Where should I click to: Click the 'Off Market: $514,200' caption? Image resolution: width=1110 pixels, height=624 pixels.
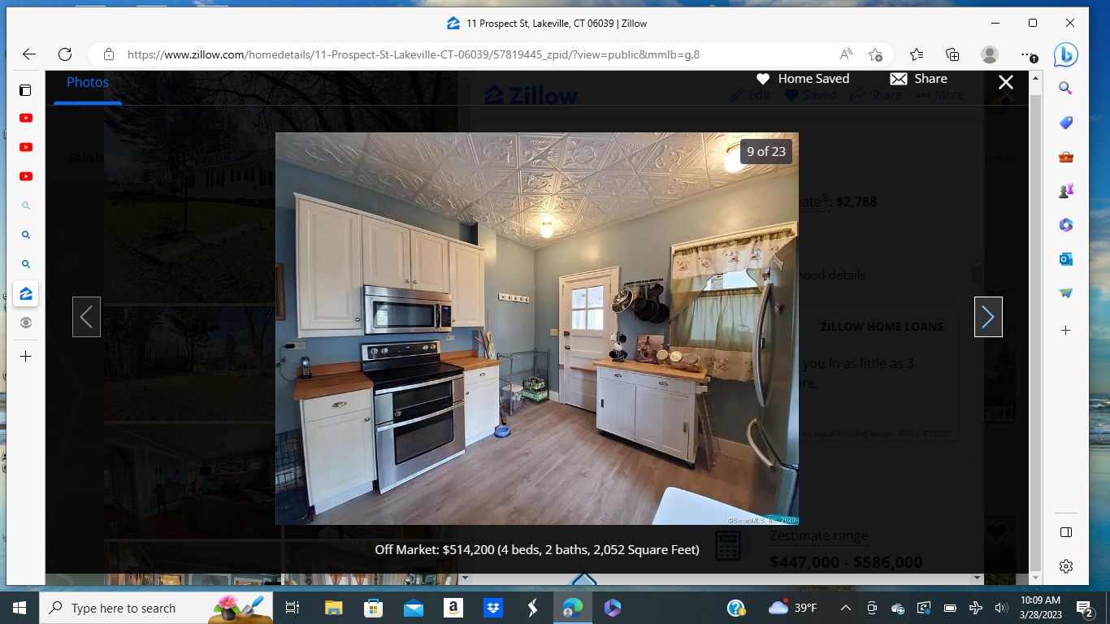tap(537, 550)
